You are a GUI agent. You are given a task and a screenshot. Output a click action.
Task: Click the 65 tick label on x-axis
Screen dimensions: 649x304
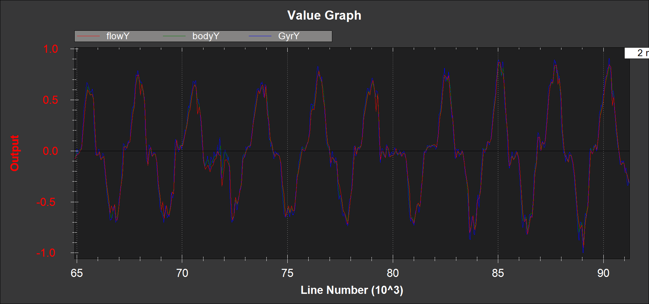pos(77,273)
